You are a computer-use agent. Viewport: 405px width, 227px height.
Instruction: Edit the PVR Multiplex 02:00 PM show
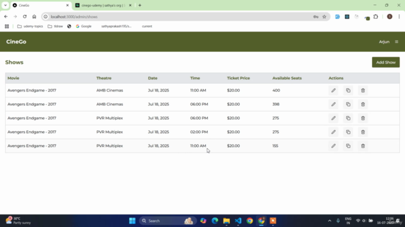coord(333,132)
